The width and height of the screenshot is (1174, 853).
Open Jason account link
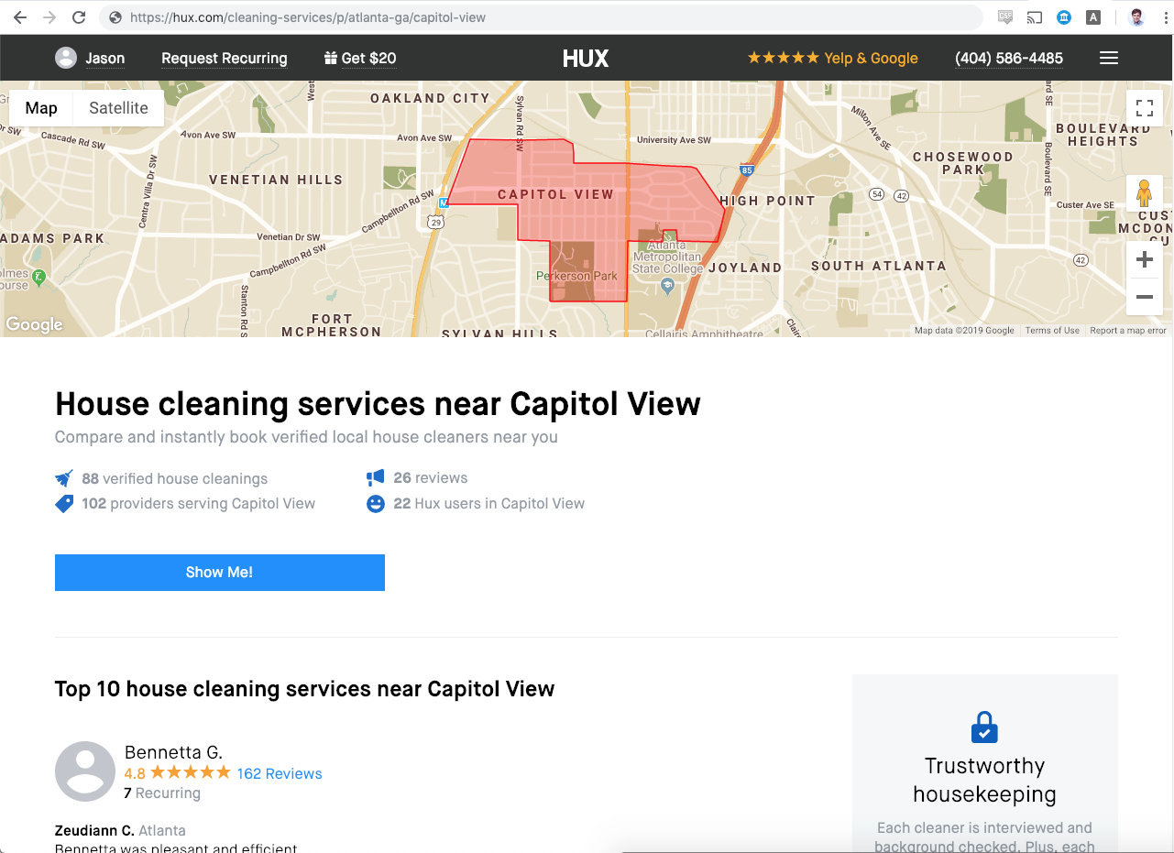tap(105, 59)
